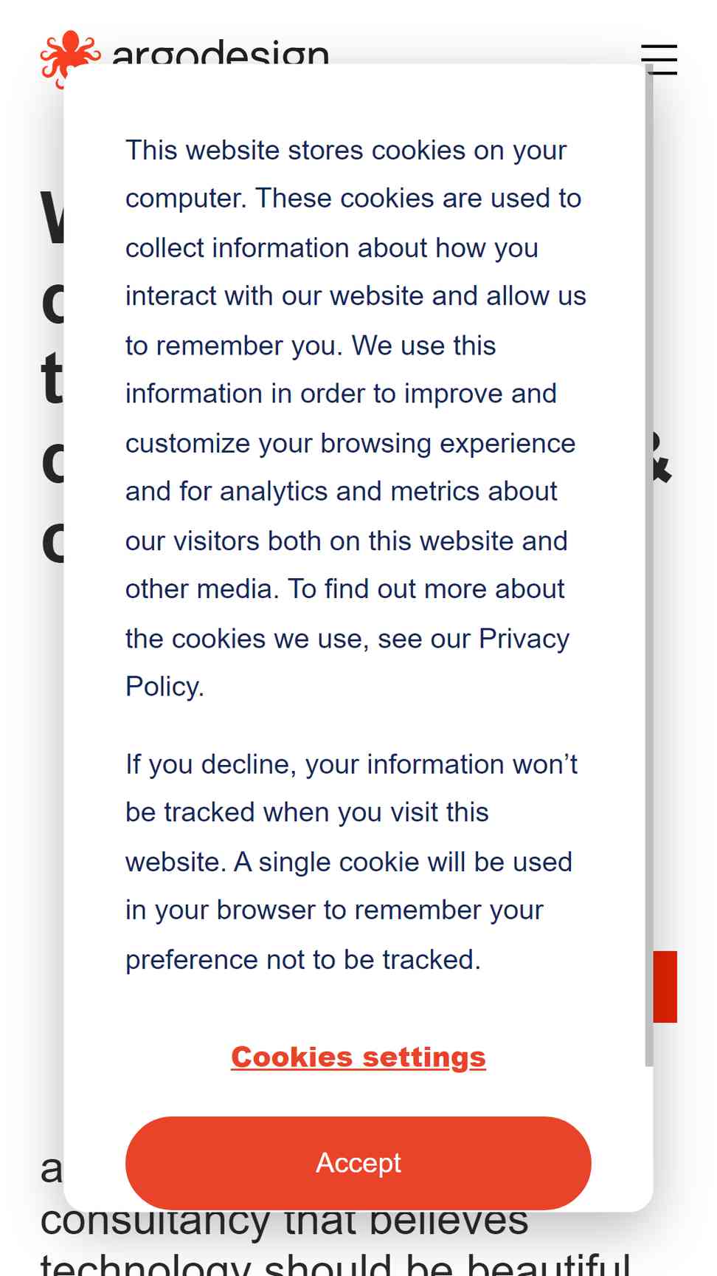Click the word 'Policy.' in the notice
Image resolution: width=717 pixels, height=1276 pixels.
(164, 686)
